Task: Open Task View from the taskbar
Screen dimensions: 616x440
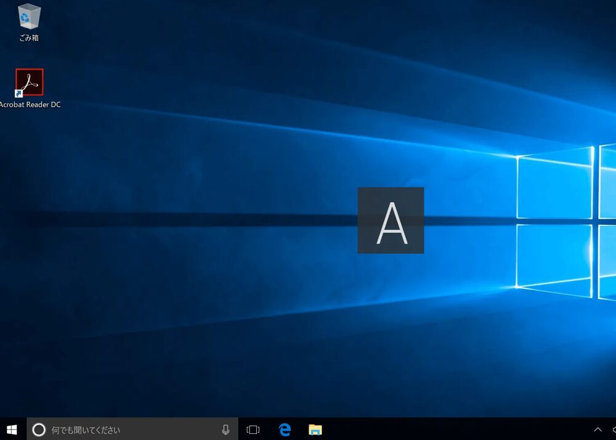Action: 253,430
